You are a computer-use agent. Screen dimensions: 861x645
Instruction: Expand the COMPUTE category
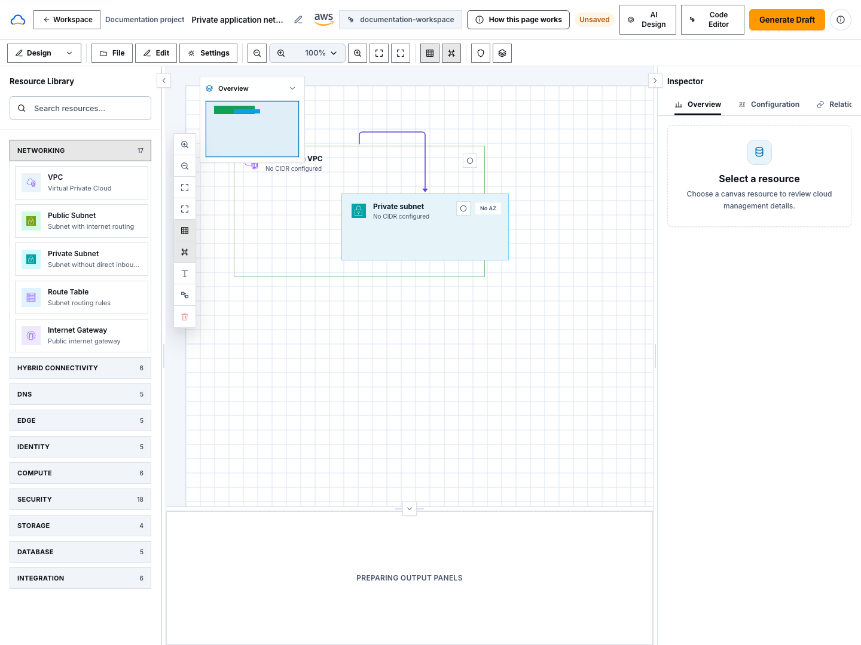tap(80, 473)
